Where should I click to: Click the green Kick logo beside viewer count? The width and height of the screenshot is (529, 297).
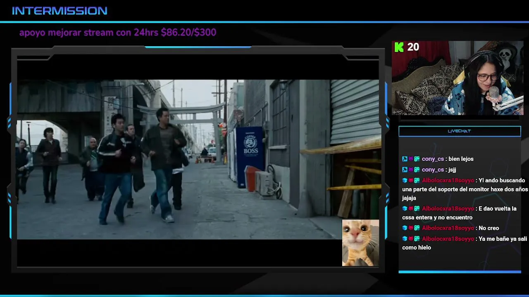click(x=399, y=47)
